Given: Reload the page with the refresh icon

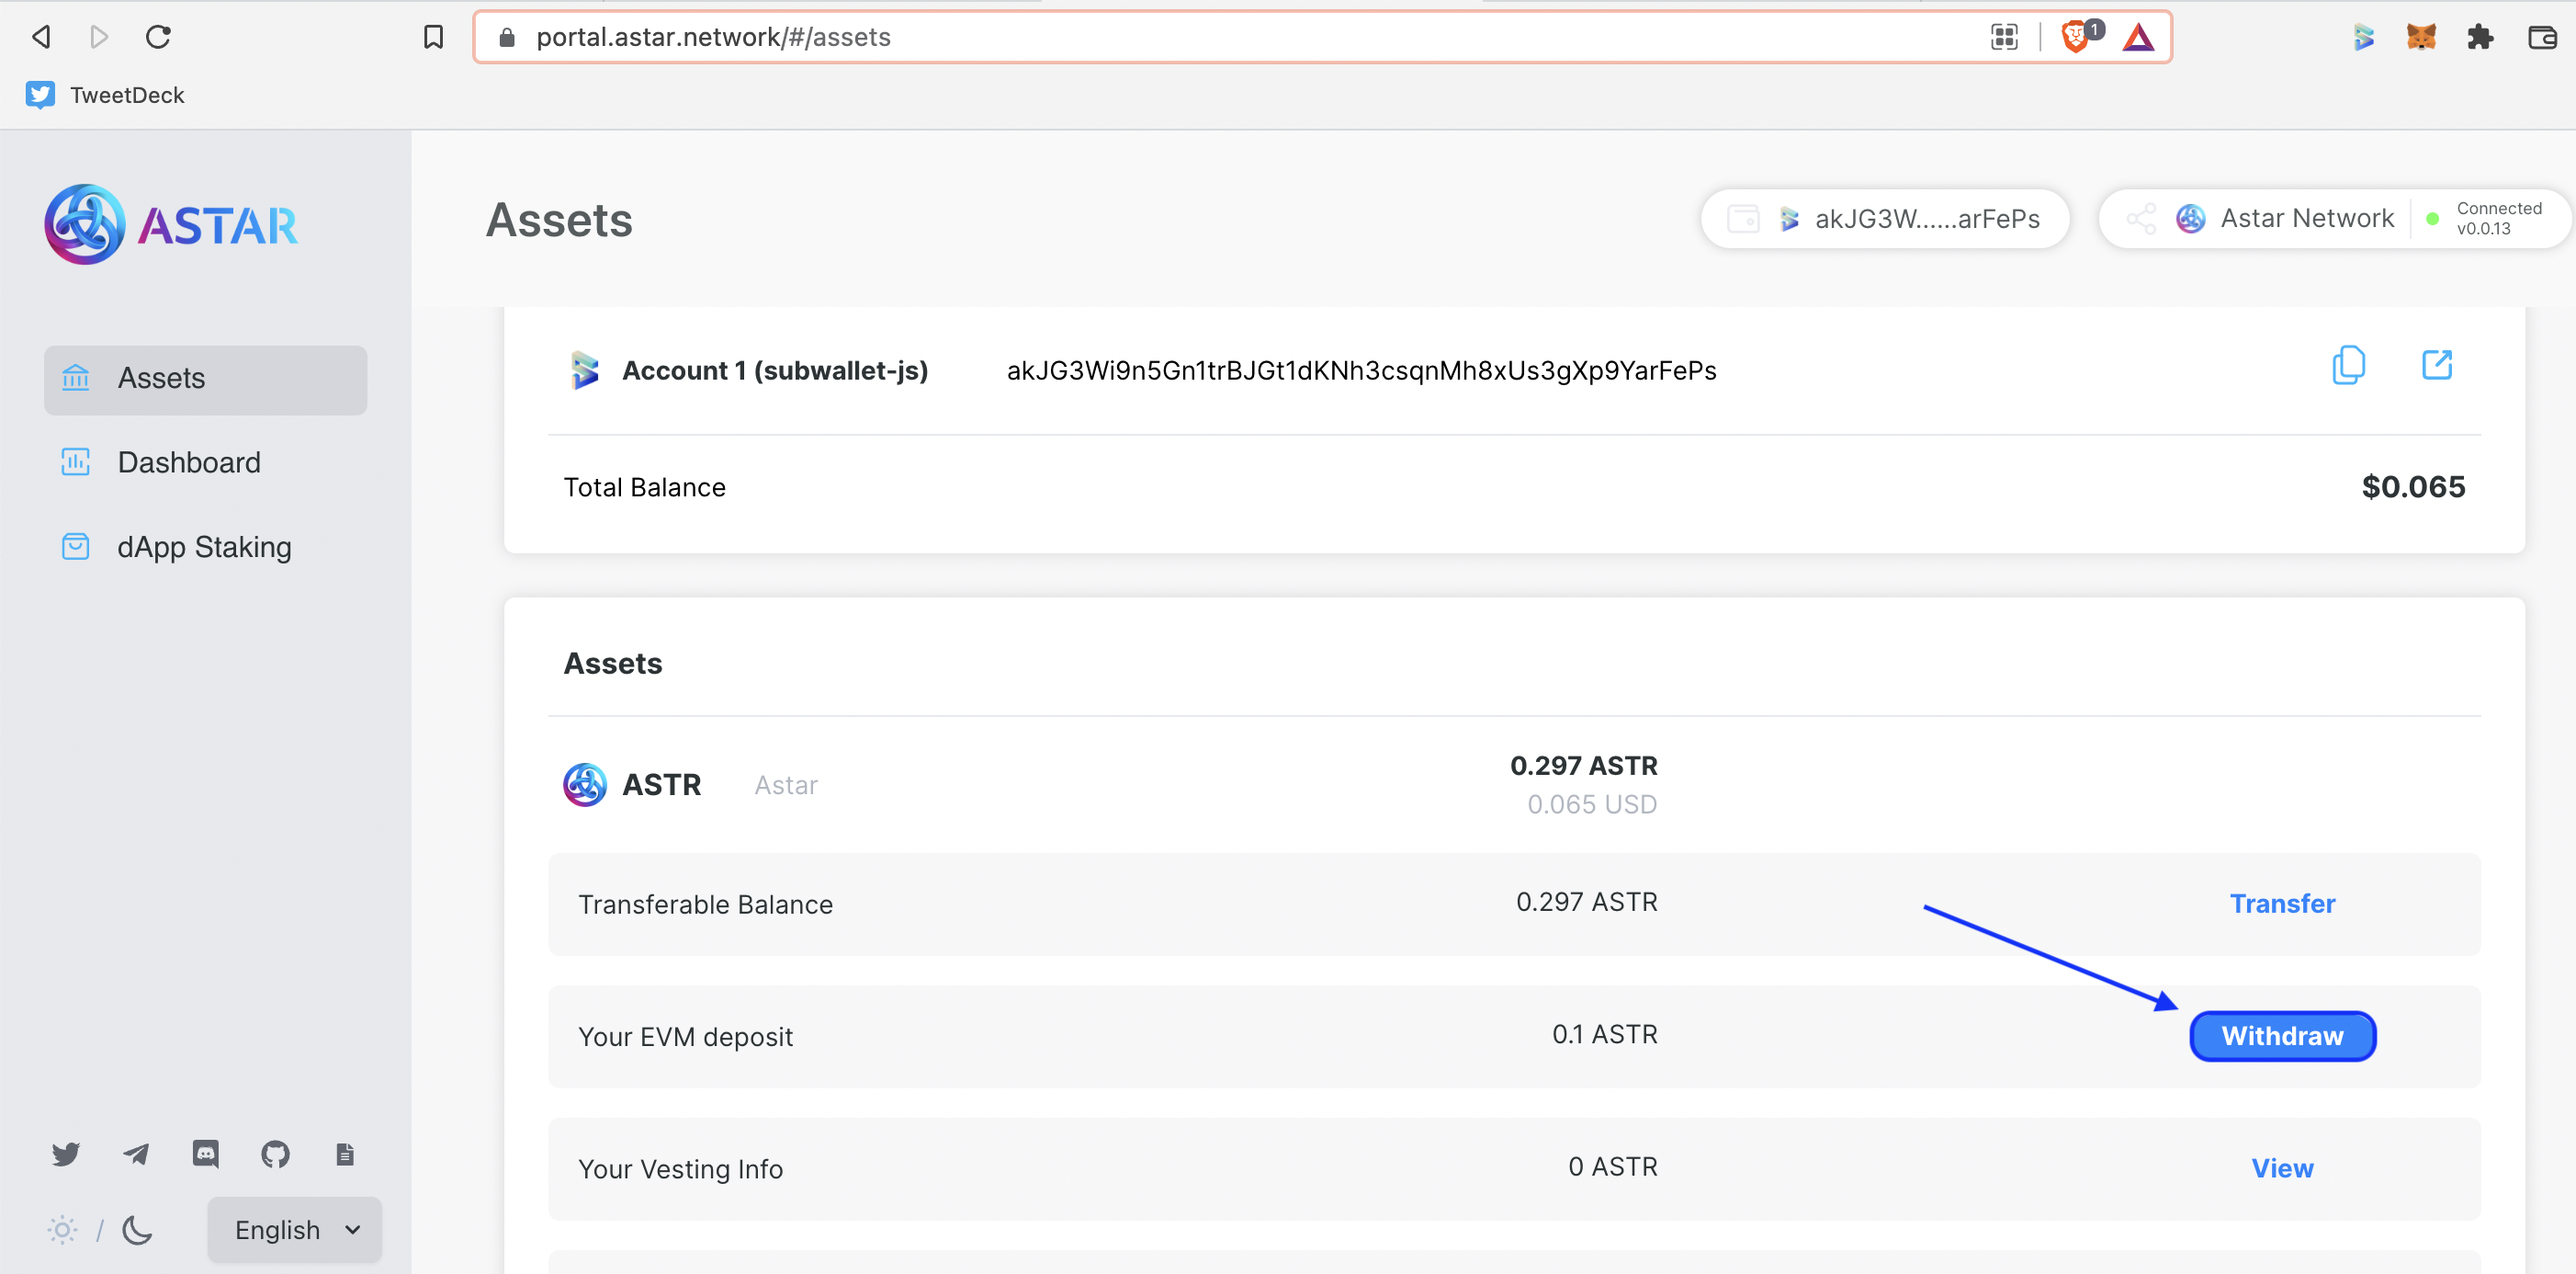Looking at the screenshot, I should point(158,37).
